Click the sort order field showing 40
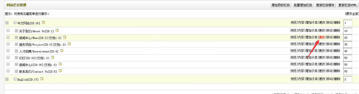The image size is (359, 94). (347, 51)
